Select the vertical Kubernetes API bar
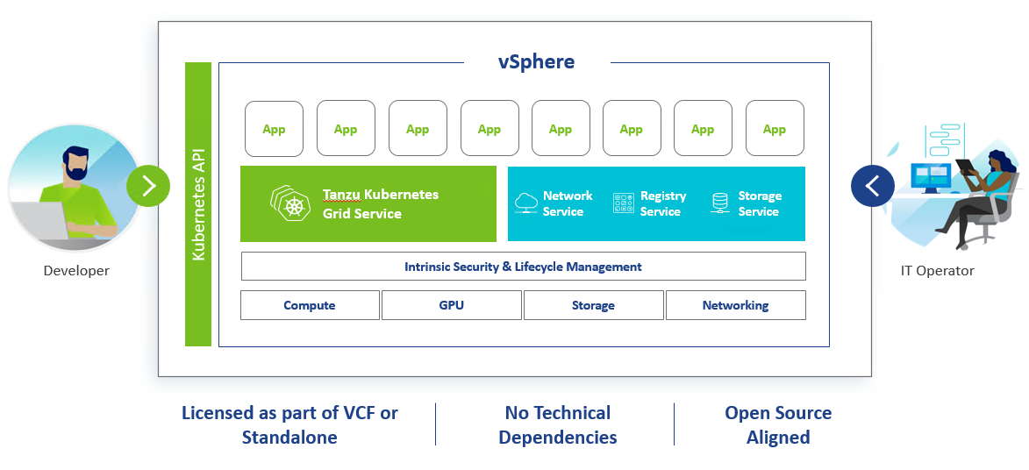The width and height of the screenshot is (1029, 470). pyautogui.click(x=198, y=204)
